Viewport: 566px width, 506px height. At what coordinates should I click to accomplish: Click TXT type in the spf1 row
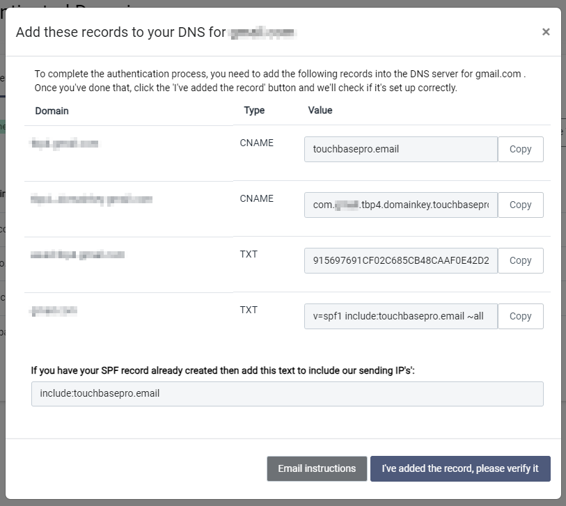pyautogui.click(x=249, y=310)
